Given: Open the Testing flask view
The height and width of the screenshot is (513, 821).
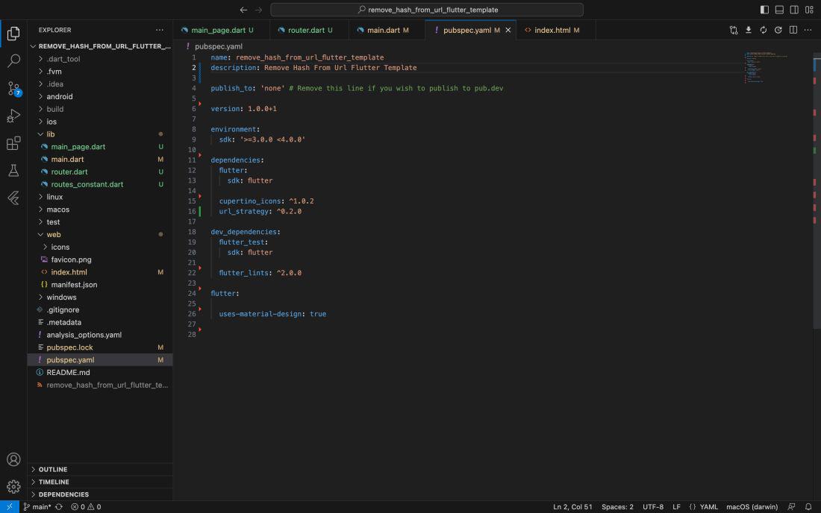Looking at the screenshot, I should pyautogui.click(x=13, y=171).
